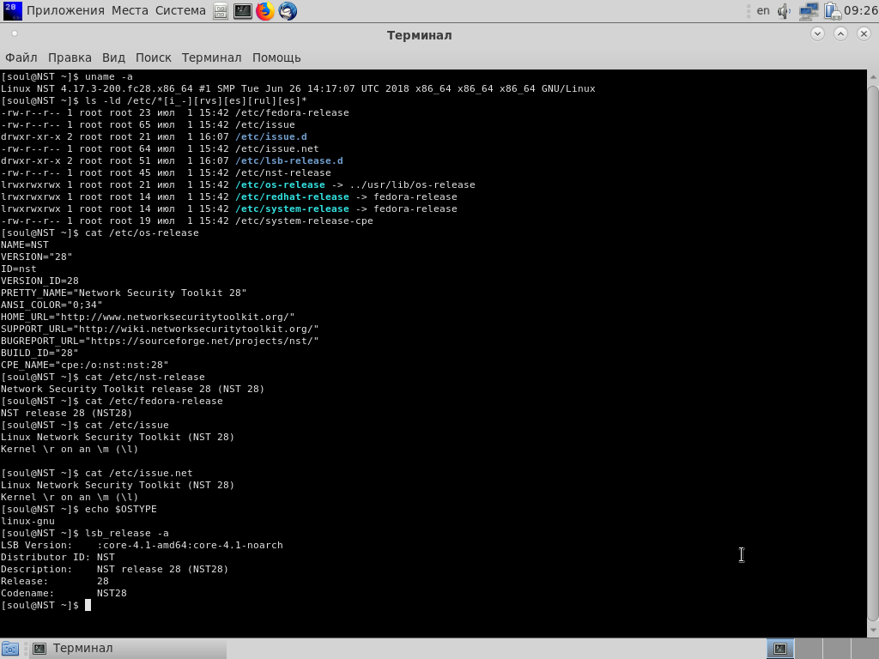Image resolution: width=879 pixels, height=659 pixels.
Task: Open the Вид menu
Action: (x=113, y=57)
